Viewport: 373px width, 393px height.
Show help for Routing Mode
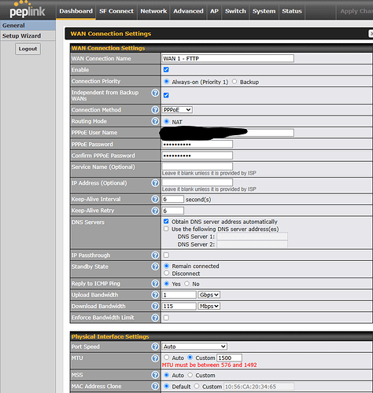click(x=155, y=121)
